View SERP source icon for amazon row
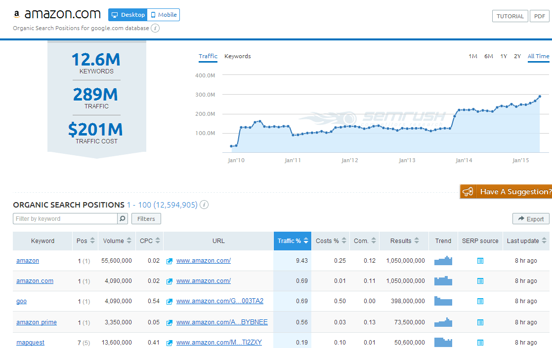The width and height of the screenshot is (552, 348). click(480, 261)
